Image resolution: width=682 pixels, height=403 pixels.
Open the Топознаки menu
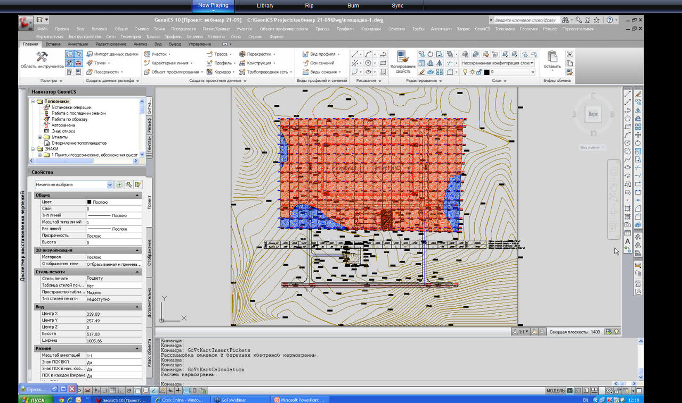(x=505, y=29)
